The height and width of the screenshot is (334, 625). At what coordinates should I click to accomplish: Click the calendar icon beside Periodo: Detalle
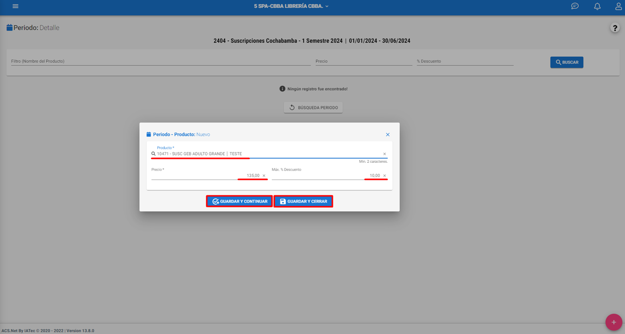(9, 28)
